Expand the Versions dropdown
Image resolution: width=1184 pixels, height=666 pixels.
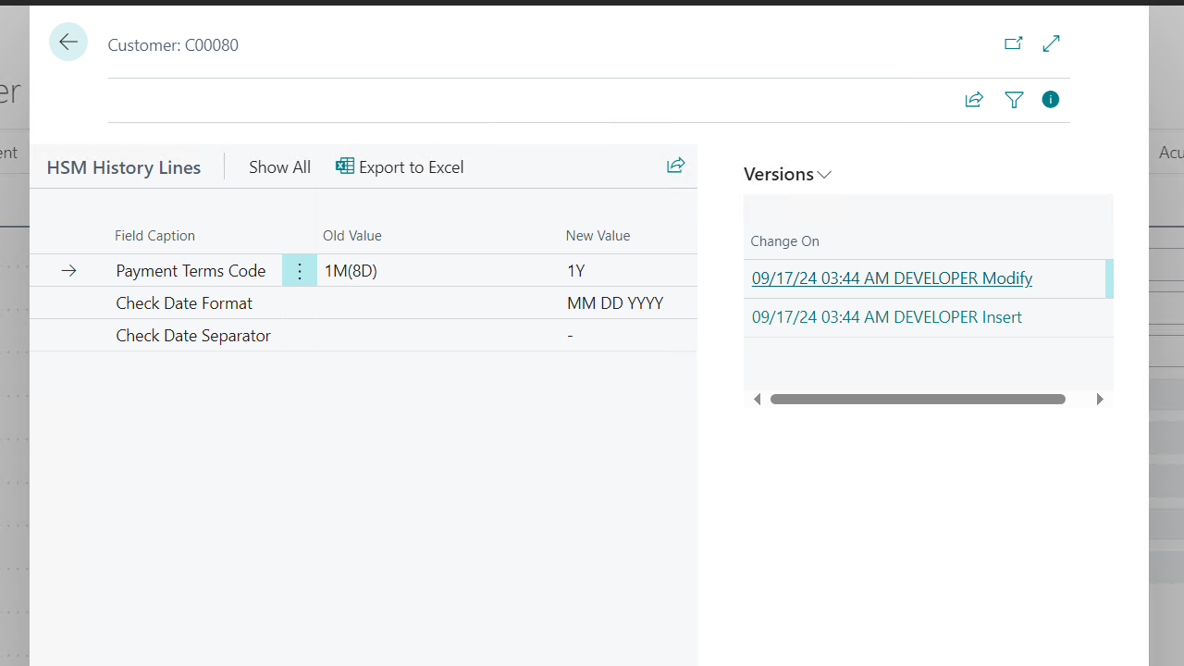coord(788,175)
